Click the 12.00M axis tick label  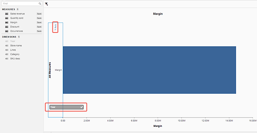205,121
